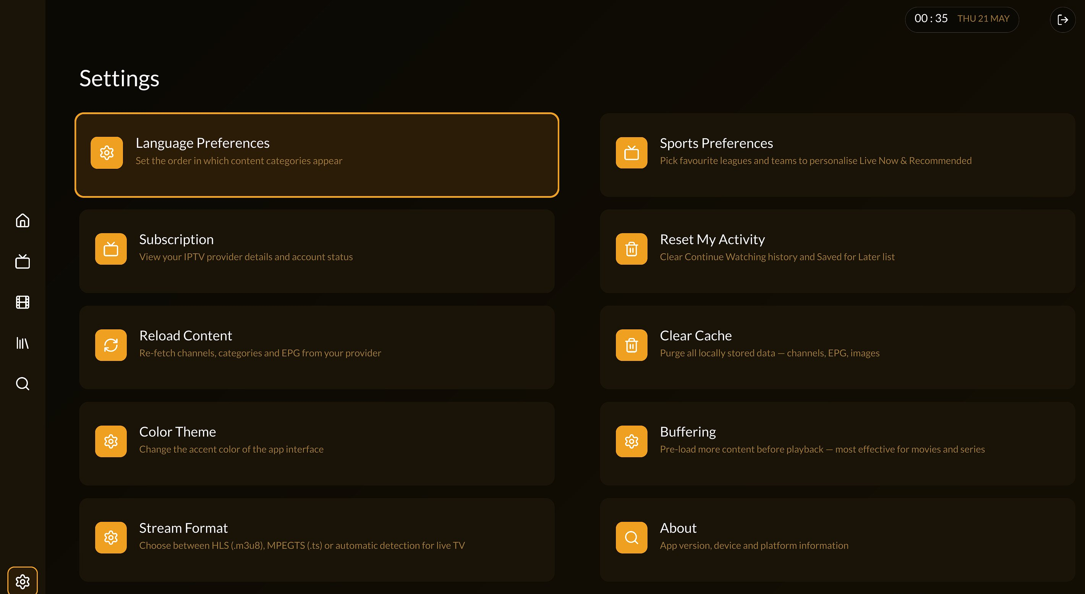Go to Live TV sidebar icon
The image size is (1085, 594).
click(x=22, y=261)
